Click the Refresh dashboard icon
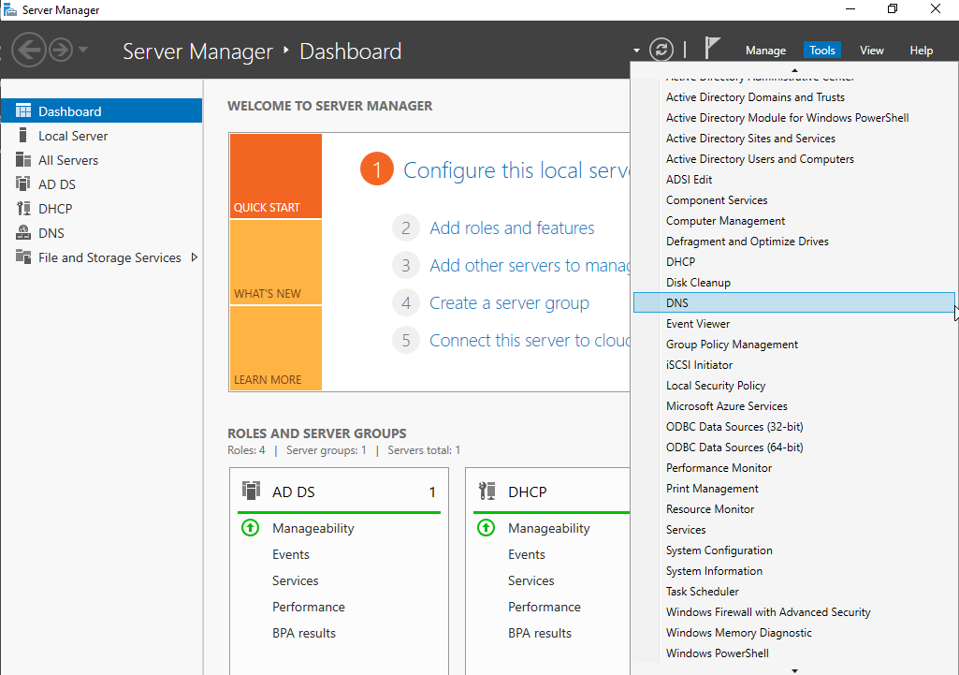Image resolution: width=959 pixels, height=675 pixels. pos(661,50)
